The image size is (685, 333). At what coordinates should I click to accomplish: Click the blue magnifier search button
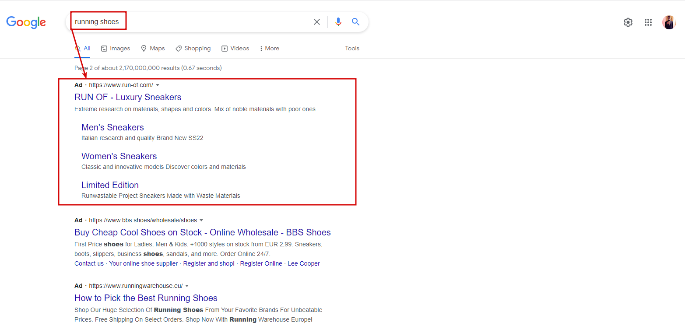coord(355,22)
